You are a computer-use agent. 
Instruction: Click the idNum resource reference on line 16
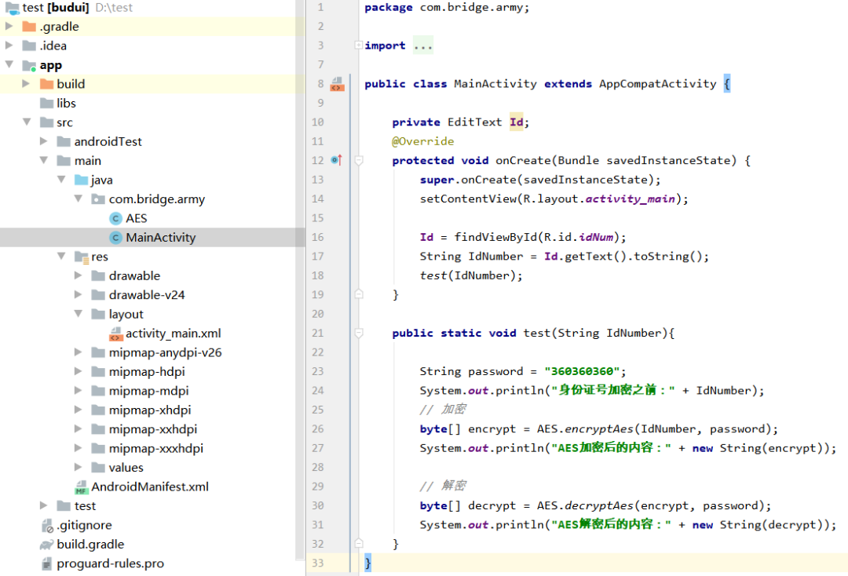click(596, 237)
